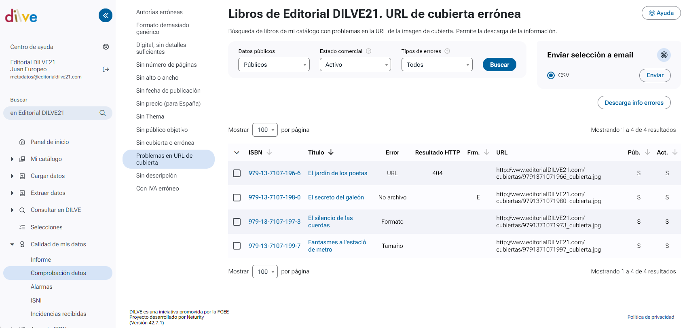687x328 pixels.
Task: Expand the Mi catálogo tree item
Action: click(x=12, y=159)
